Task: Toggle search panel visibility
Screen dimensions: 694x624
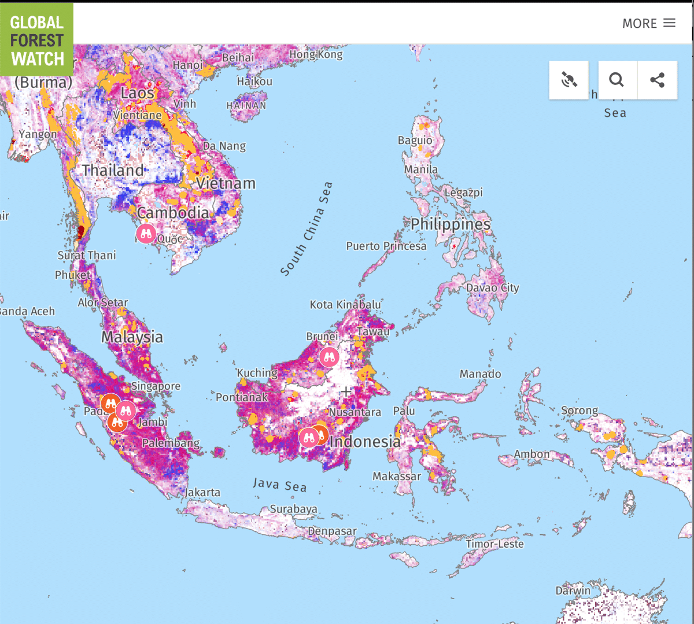Action: [x=617, y=80]
